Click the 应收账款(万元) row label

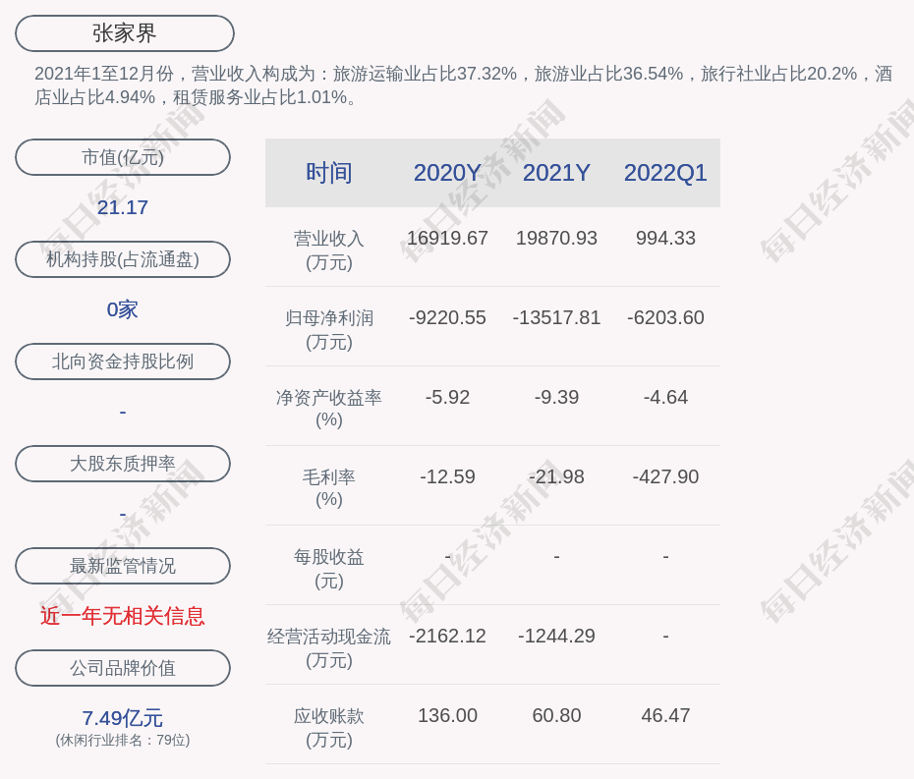point(329,728)
